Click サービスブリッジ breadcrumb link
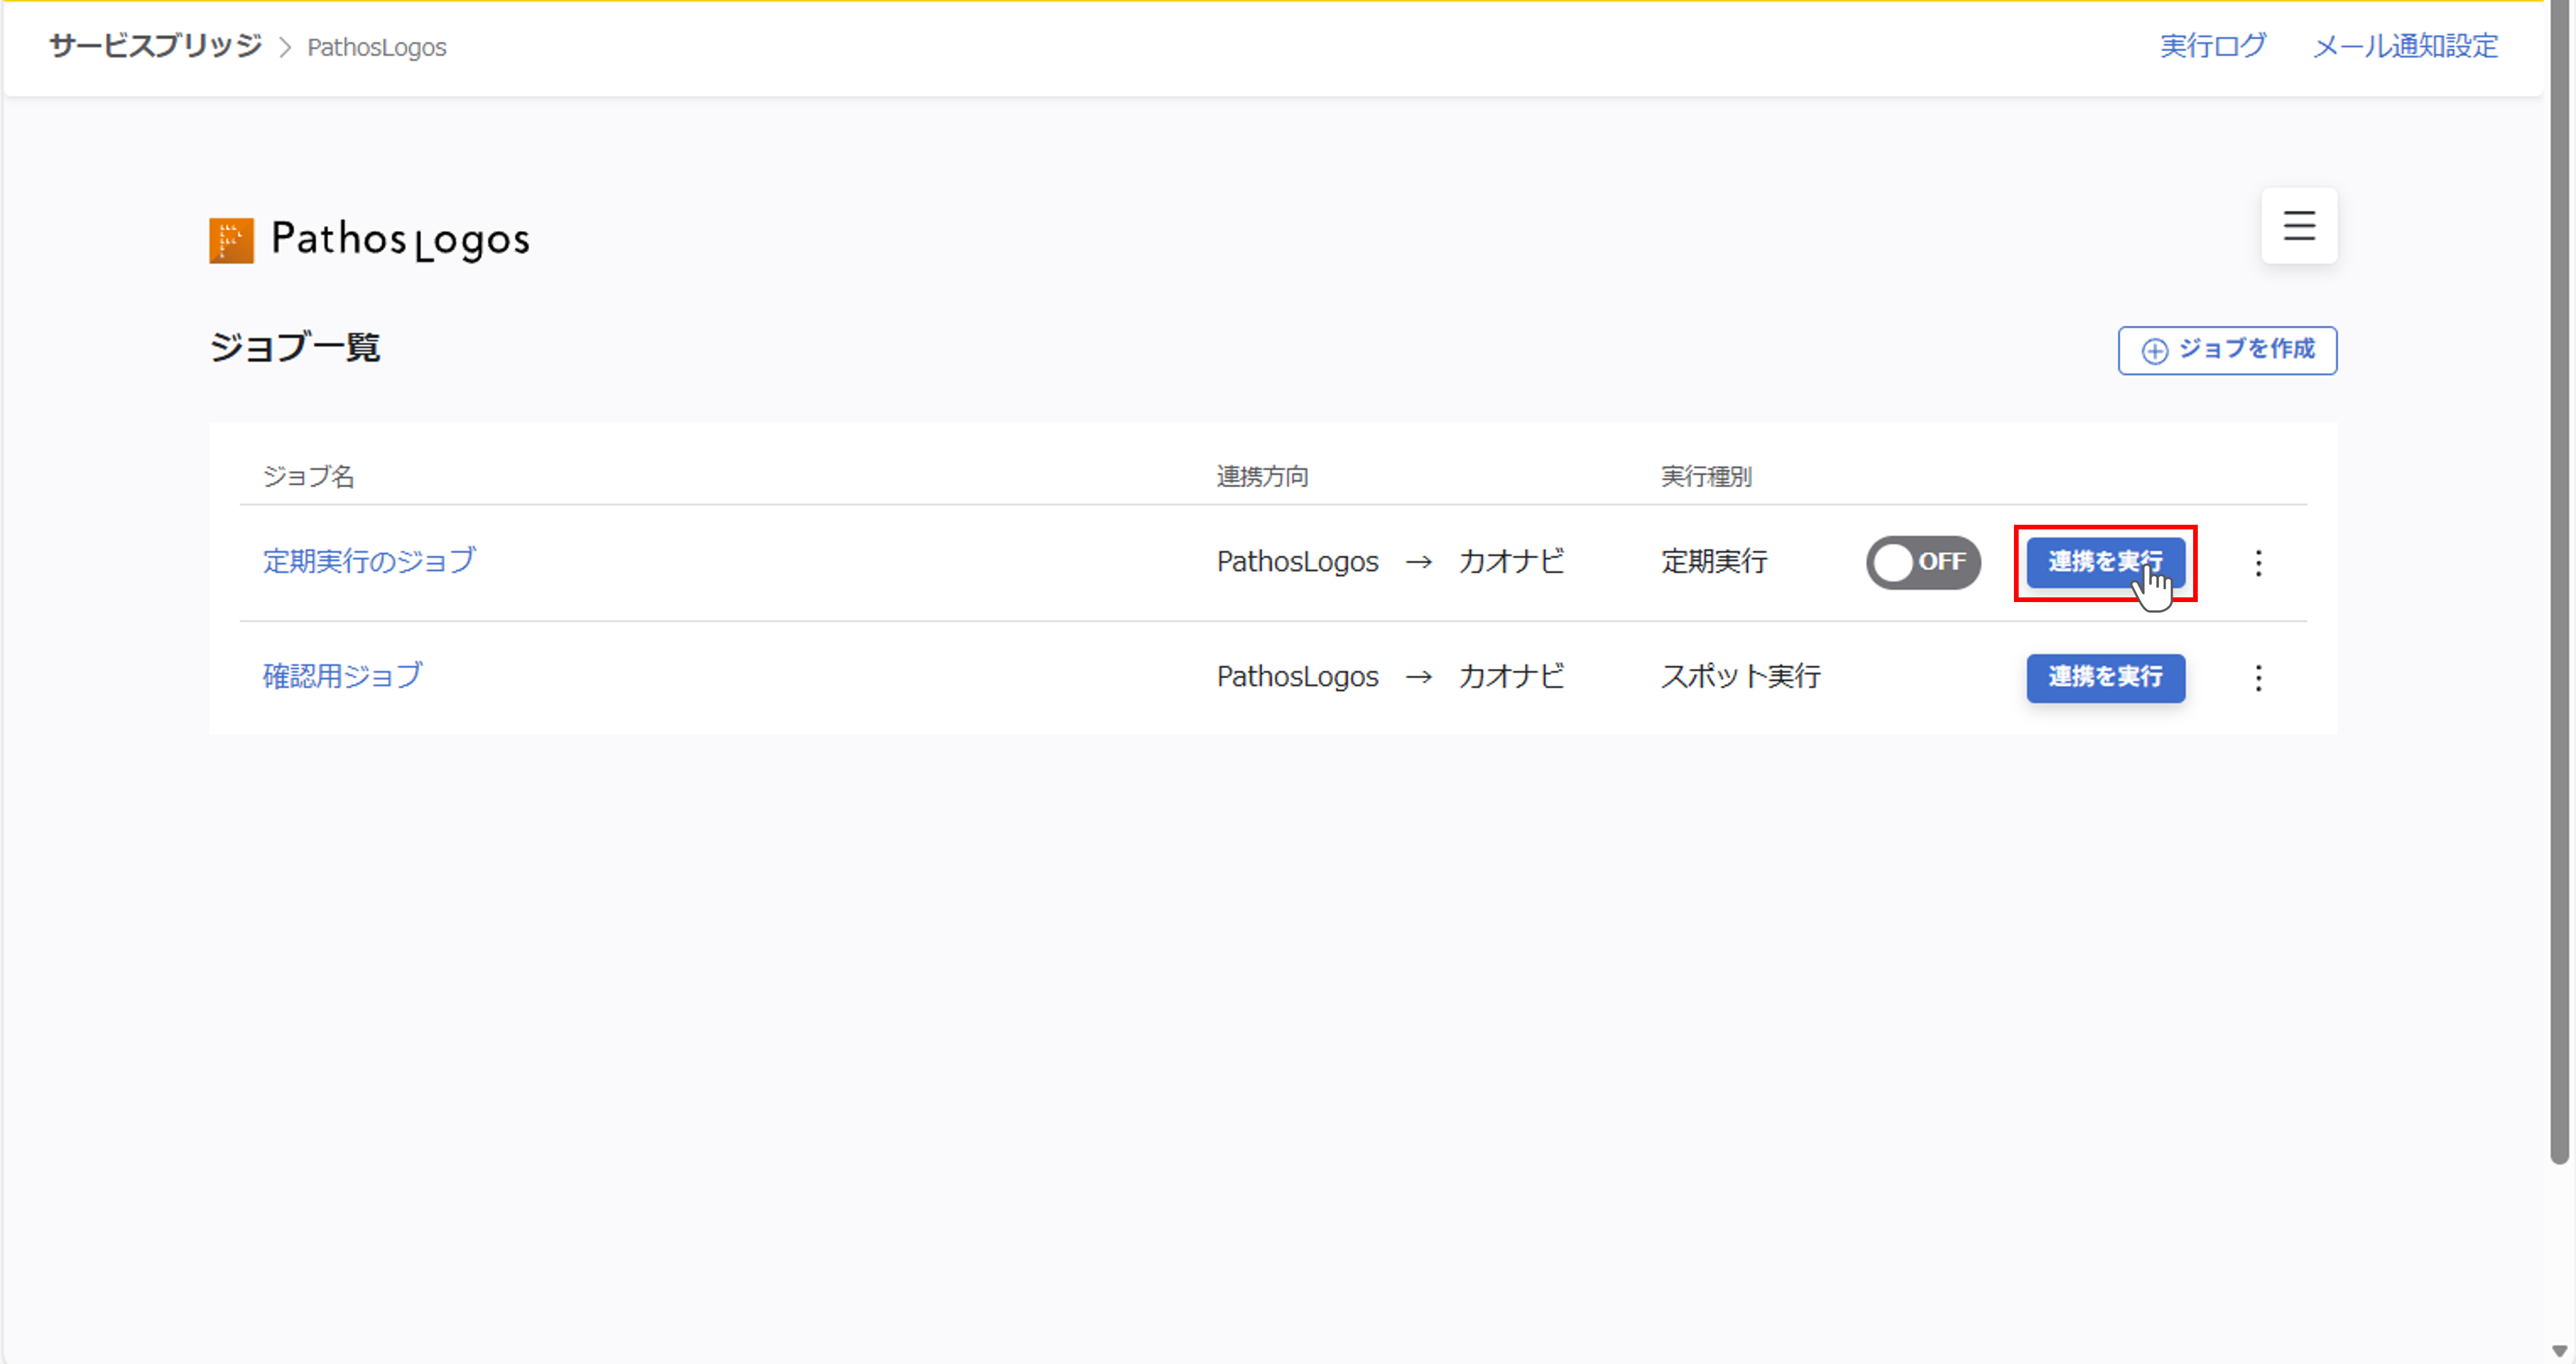The height and width of the screenshot is (1364, 2576). (x=155, y=46)
